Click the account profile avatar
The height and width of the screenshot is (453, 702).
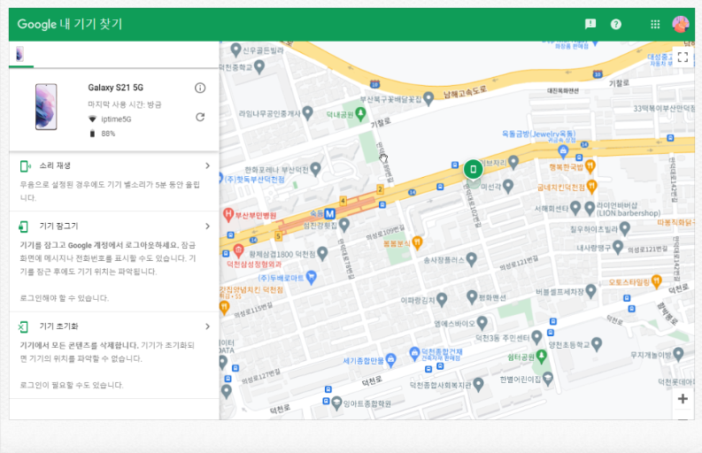pos(681,25)
